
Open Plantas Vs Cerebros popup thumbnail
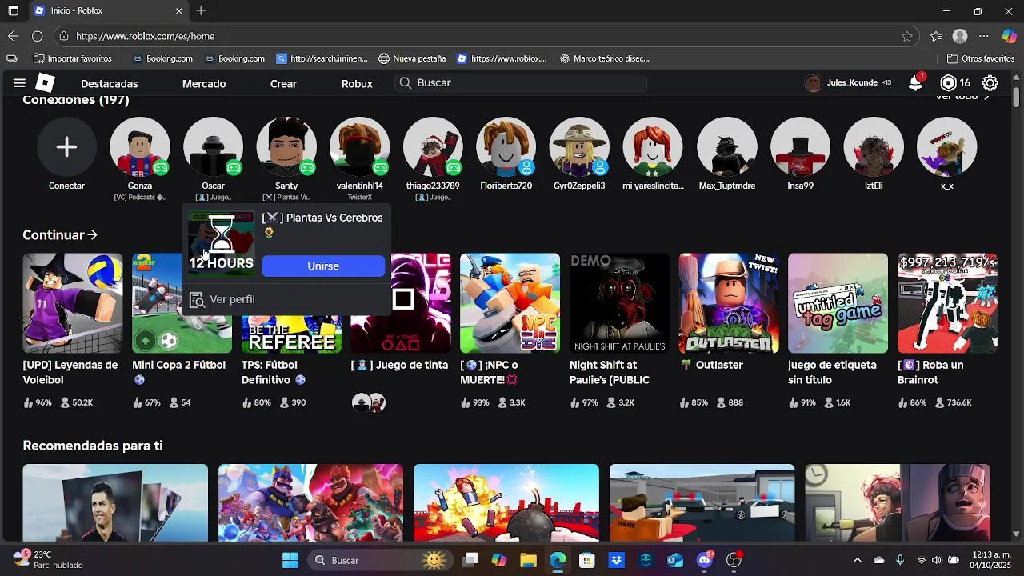pos(222,242)
